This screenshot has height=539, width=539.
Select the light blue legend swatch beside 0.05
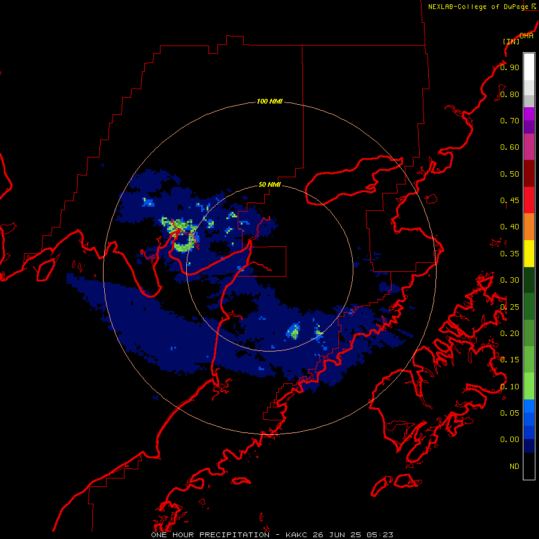tap(529, 406)
